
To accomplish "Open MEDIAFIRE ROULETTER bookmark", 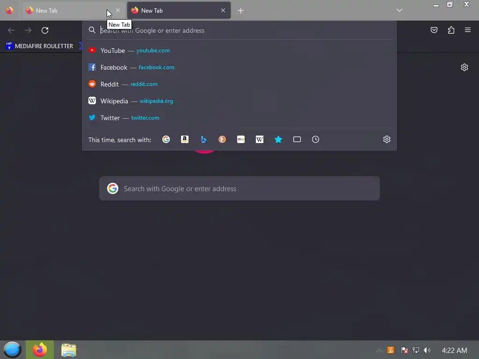I will pyautogui.click(x=39, y=46).
